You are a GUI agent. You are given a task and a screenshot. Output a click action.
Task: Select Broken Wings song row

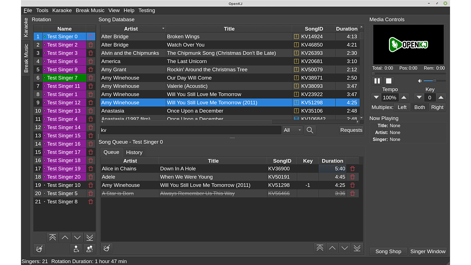[230, 37]
